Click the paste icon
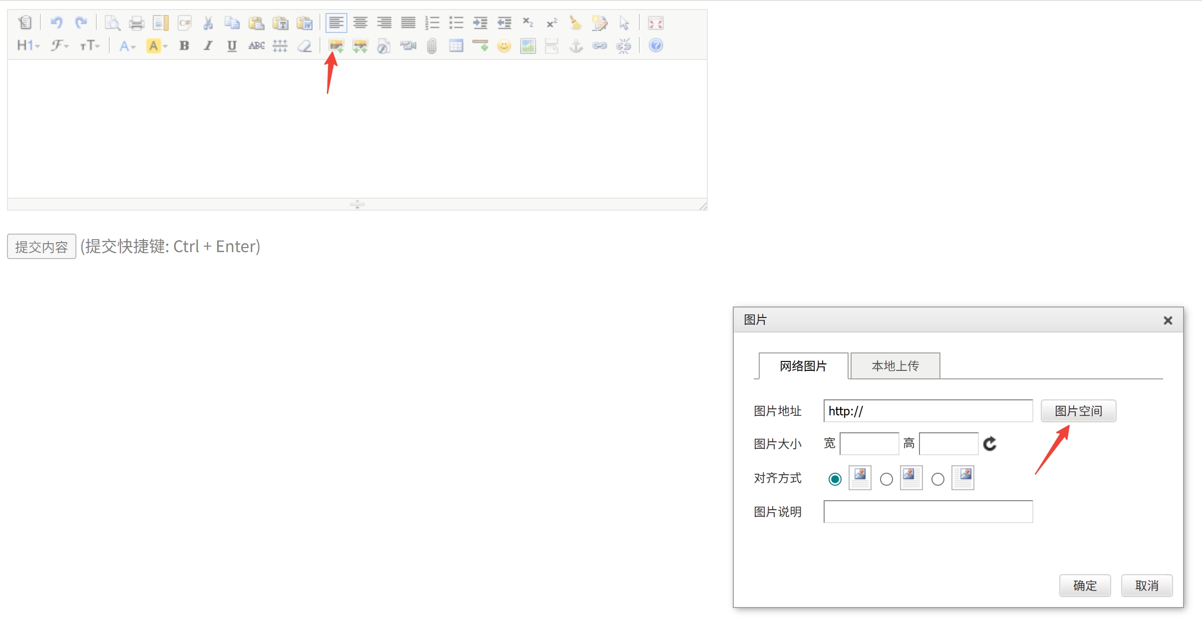 click(x=257, y=23)
